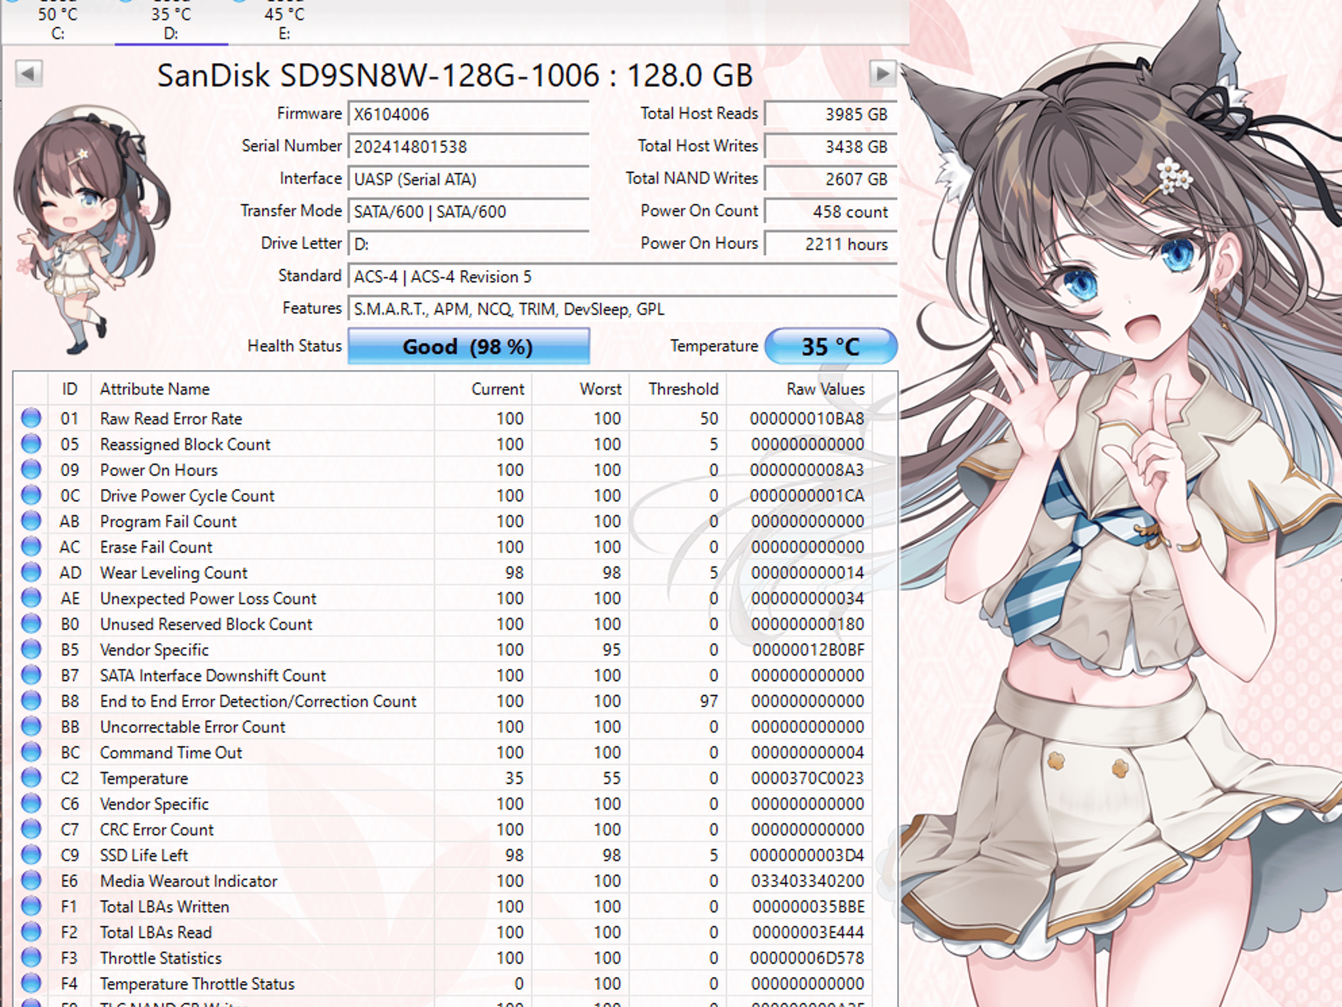
Task: Click the Features field with S.M.A.R.T., APM
Action: [623, 309]
